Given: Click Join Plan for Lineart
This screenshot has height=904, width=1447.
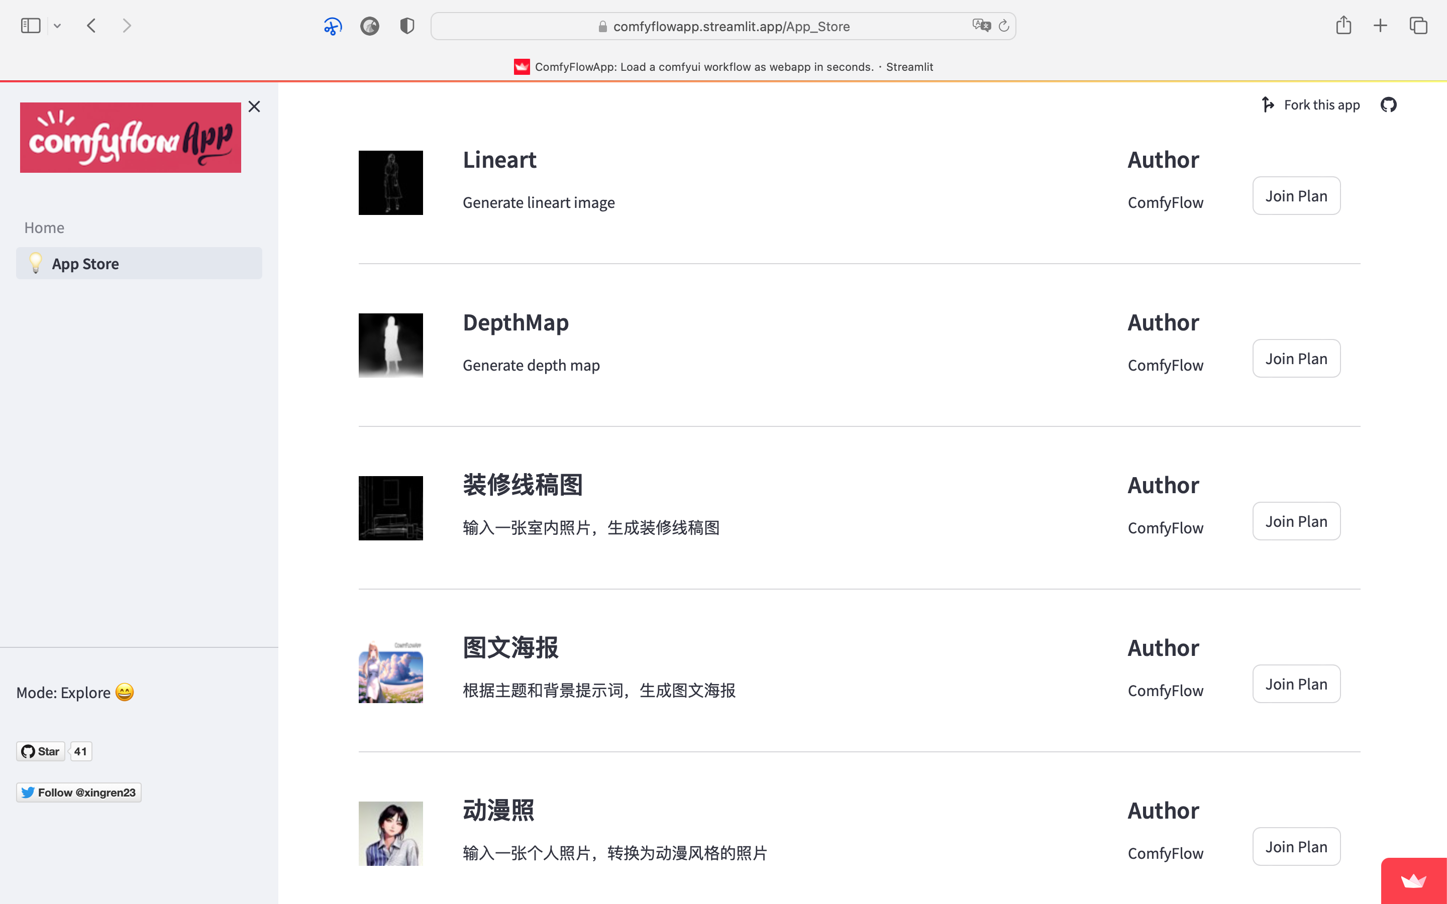Looking at the screenshot, I should point(1296,196).
